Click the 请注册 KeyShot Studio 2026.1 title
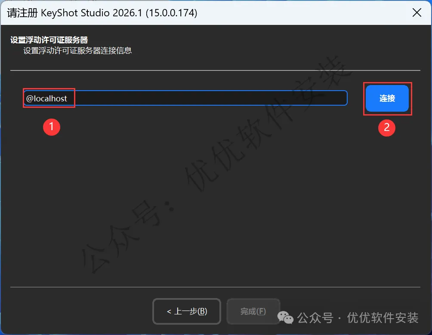Screen dimensions: 432x335 pyautogui.click(x=102, y=13)
